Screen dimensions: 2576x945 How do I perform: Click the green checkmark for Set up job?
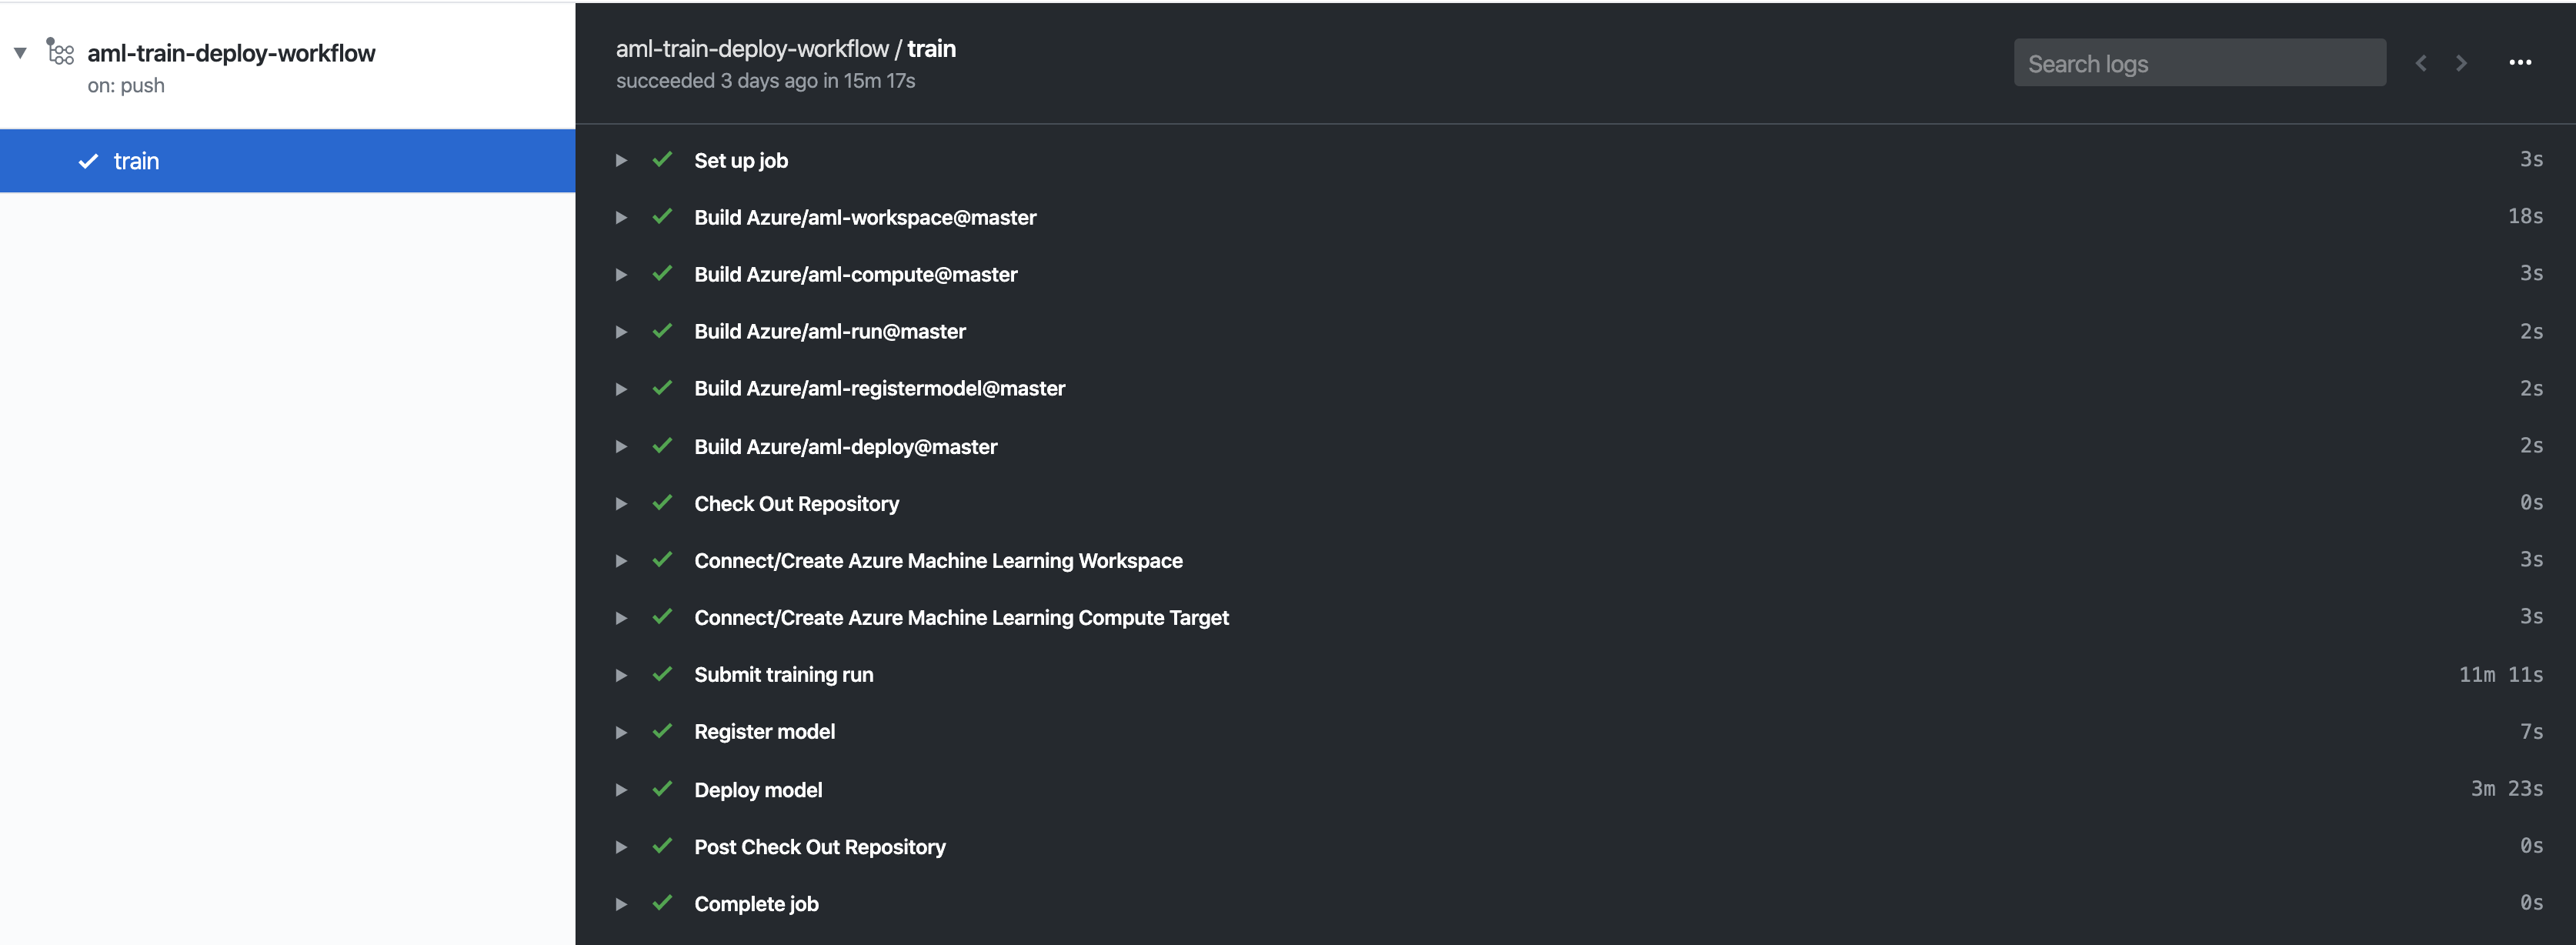(x=662, y=159)
